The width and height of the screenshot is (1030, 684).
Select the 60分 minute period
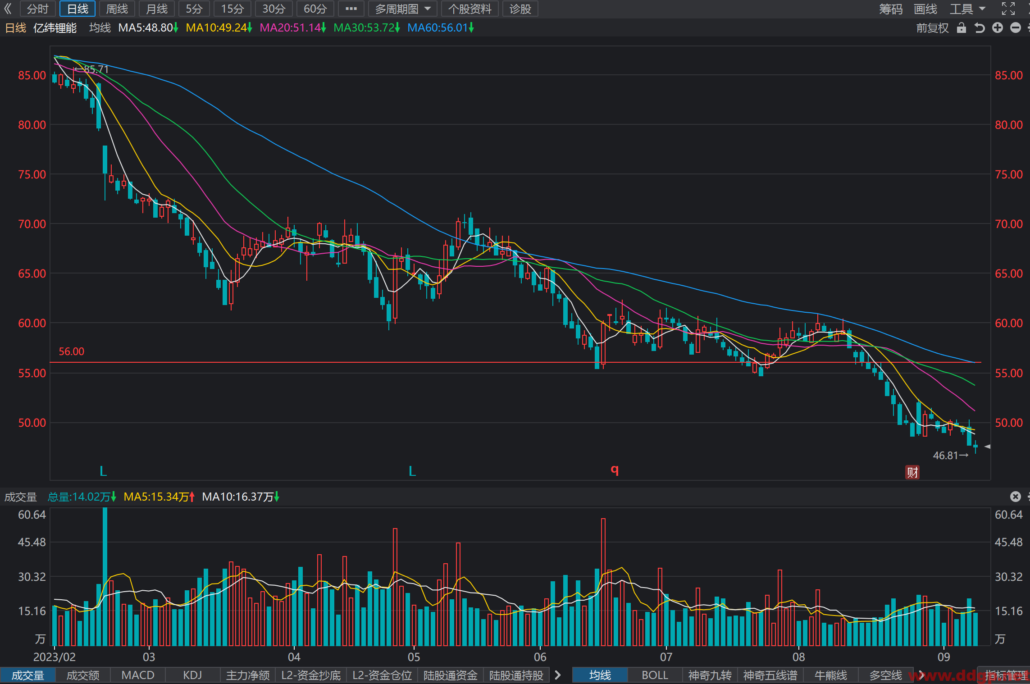point(315,9)
